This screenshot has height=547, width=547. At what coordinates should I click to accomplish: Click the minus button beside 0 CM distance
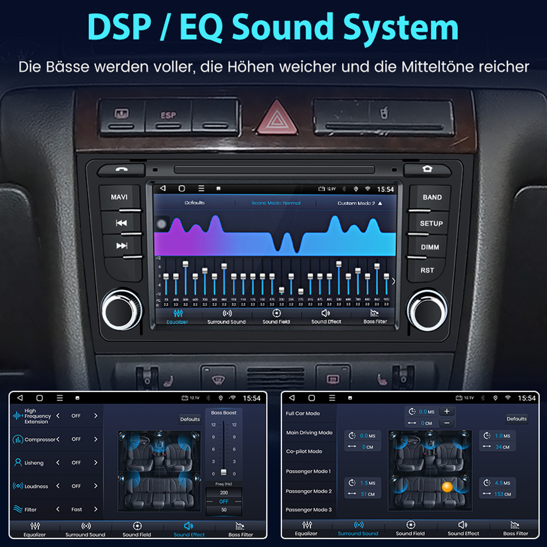(447, 423)
